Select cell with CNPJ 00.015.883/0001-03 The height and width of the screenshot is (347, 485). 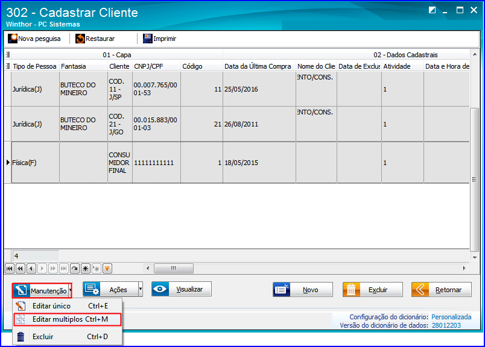(156, 124)
